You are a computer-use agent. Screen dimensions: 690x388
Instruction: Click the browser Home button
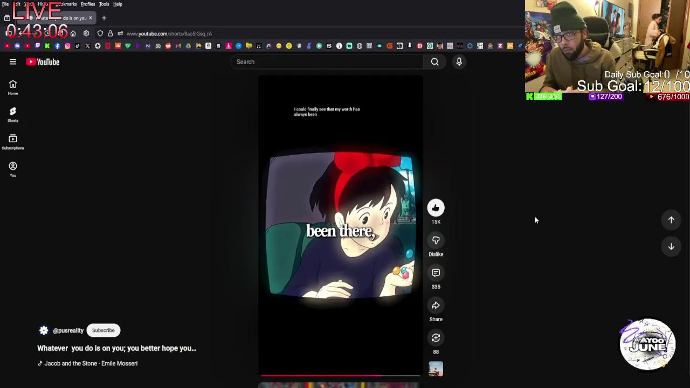(x=73, y=33)
